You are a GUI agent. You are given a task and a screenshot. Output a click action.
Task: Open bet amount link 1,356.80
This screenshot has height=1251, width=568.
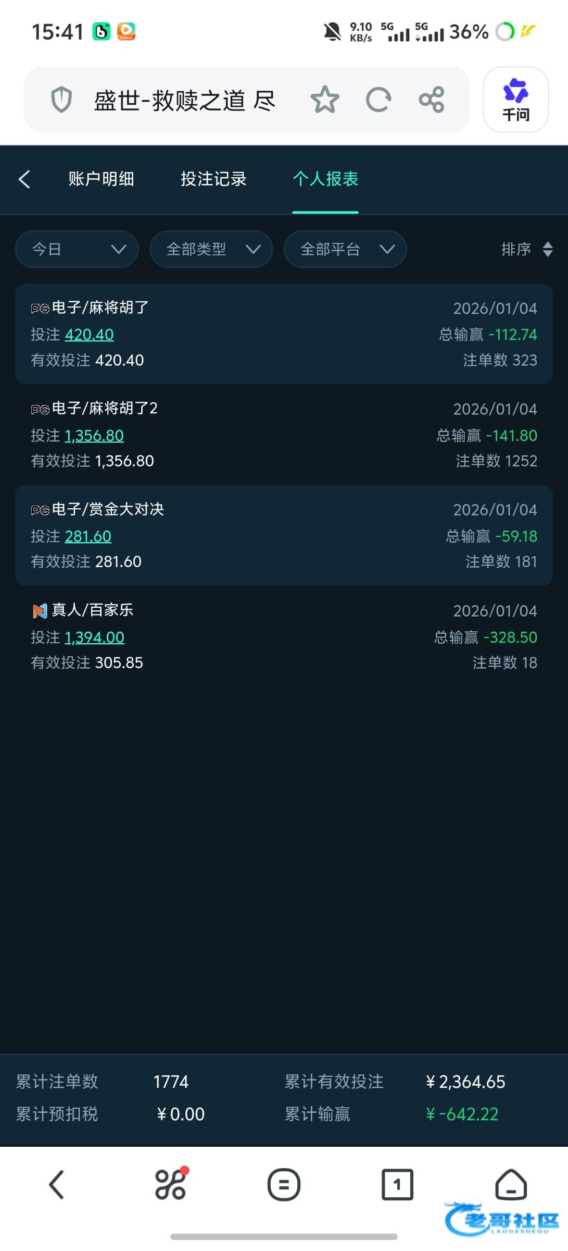click(94, 436)
